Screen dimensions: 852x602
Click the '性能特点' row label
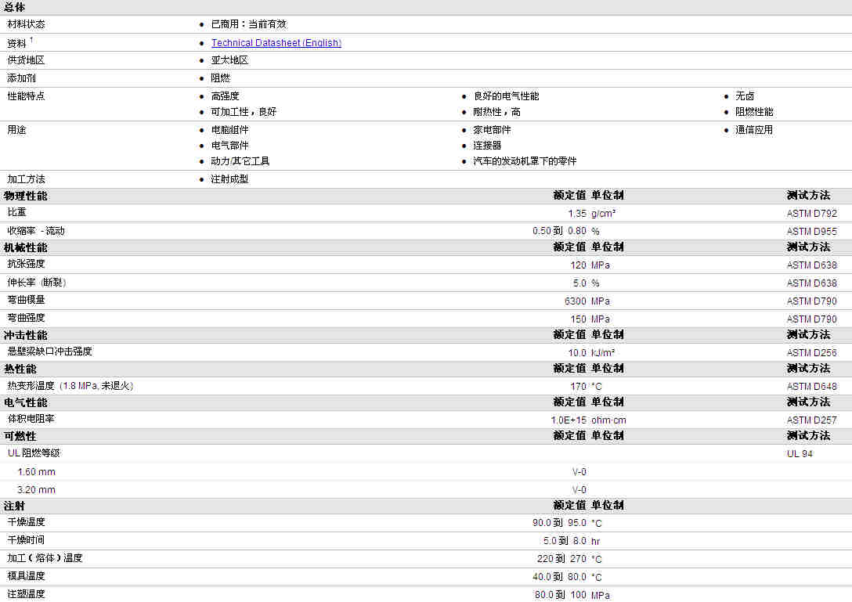pos(26,96)
